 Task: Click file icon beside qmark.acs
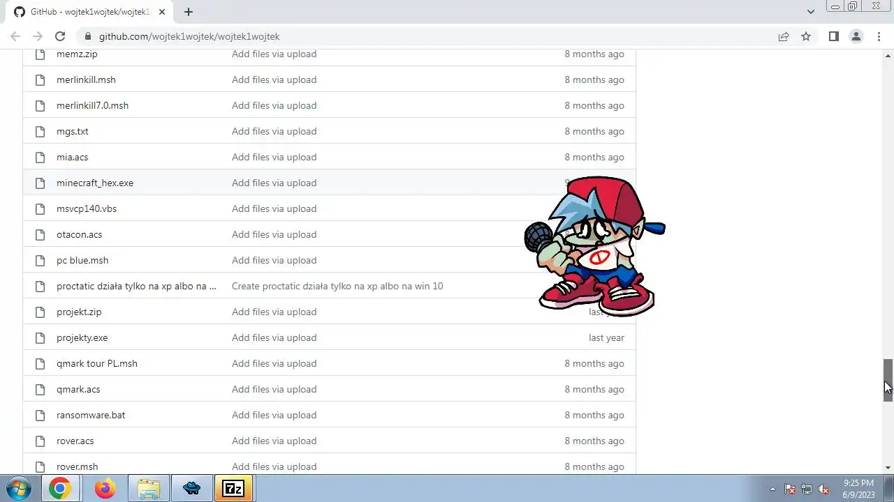pyautogui.click(x=40, y=389)
